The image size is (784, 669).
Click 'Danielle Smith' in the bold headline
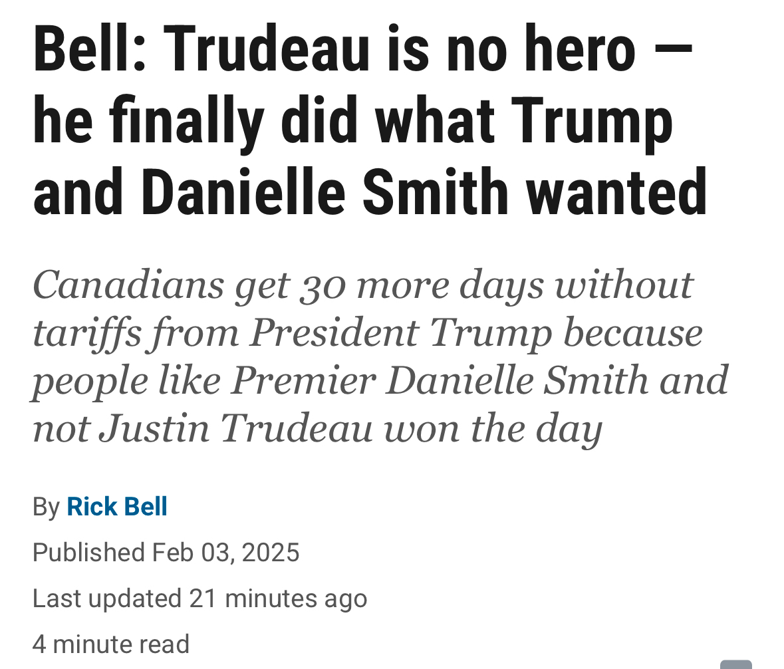pyautogui.click(x=325, y=193)
